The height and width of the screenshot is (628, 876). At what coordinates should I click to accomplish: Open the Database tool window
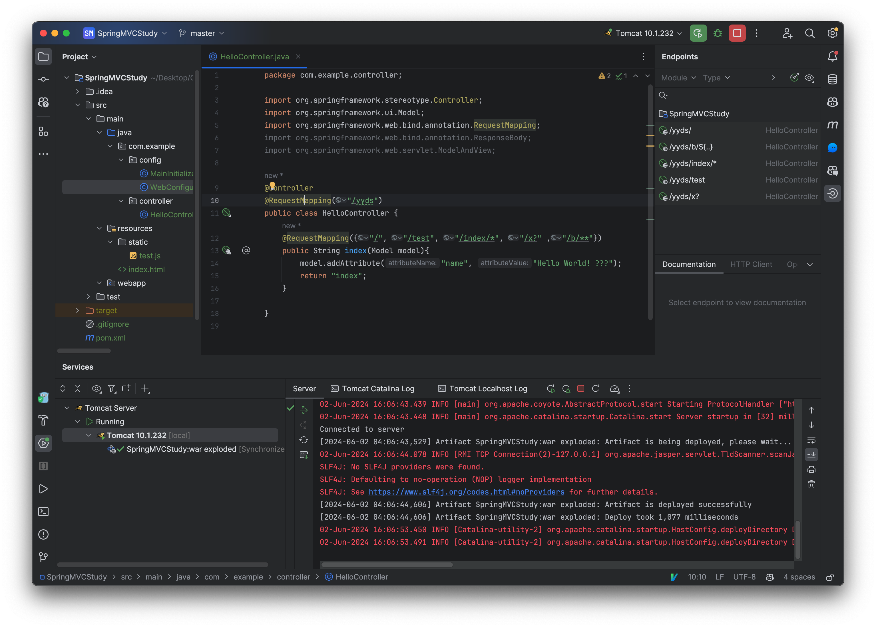click(x=832, y=80)
